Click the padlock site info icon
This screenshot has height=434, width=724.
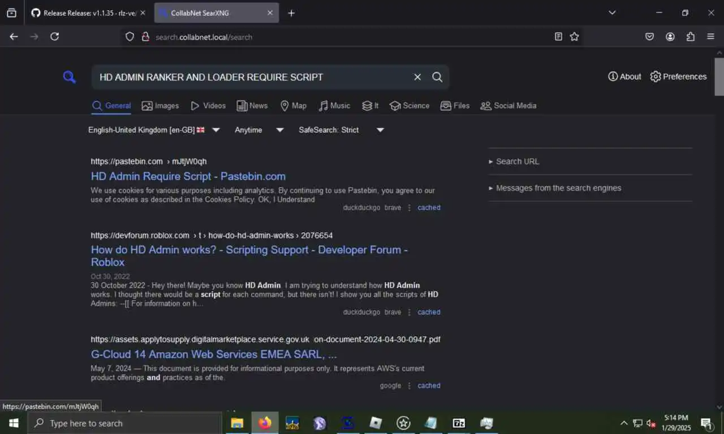point(145,37)
